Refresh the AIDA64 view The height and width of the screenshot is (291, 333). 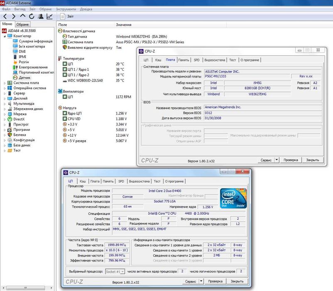[x=32, y=16]
